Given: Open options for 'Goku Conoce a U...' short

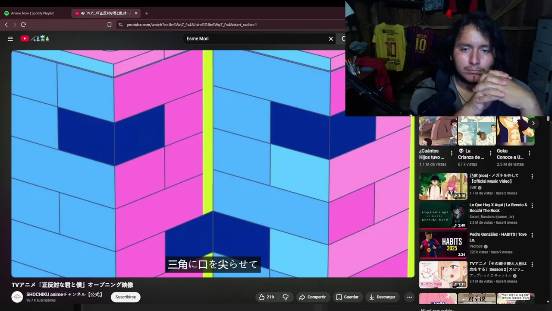Looking at the screenshot, I should (x=529, y=153).
